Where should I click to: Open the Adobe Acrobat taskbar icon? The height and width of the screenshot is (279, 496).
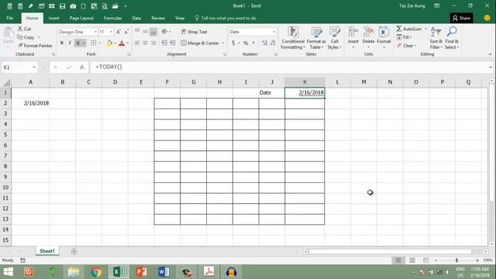pyautogui.click(x=208, y=272)
